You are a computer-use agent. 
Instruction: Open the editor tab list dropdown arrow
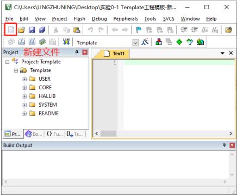pos(222,53)
